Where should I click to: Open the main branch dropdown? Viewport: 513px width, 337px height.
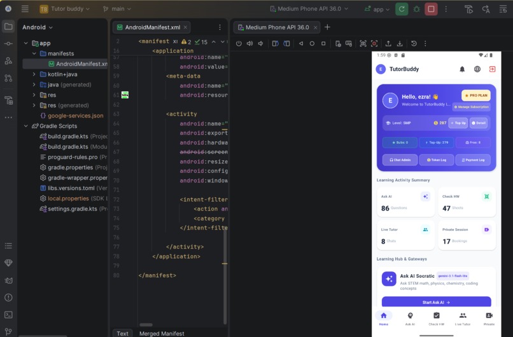pyautogui.click(x=117, y=9)
